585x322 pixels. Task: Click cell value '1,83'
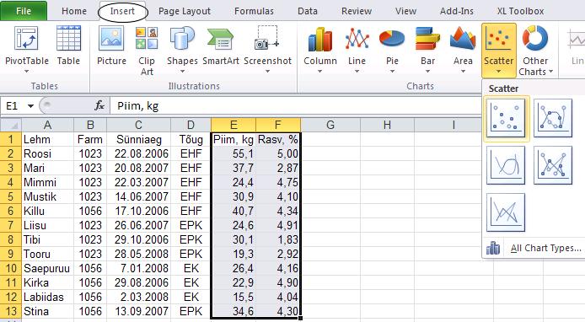(278, 239)
